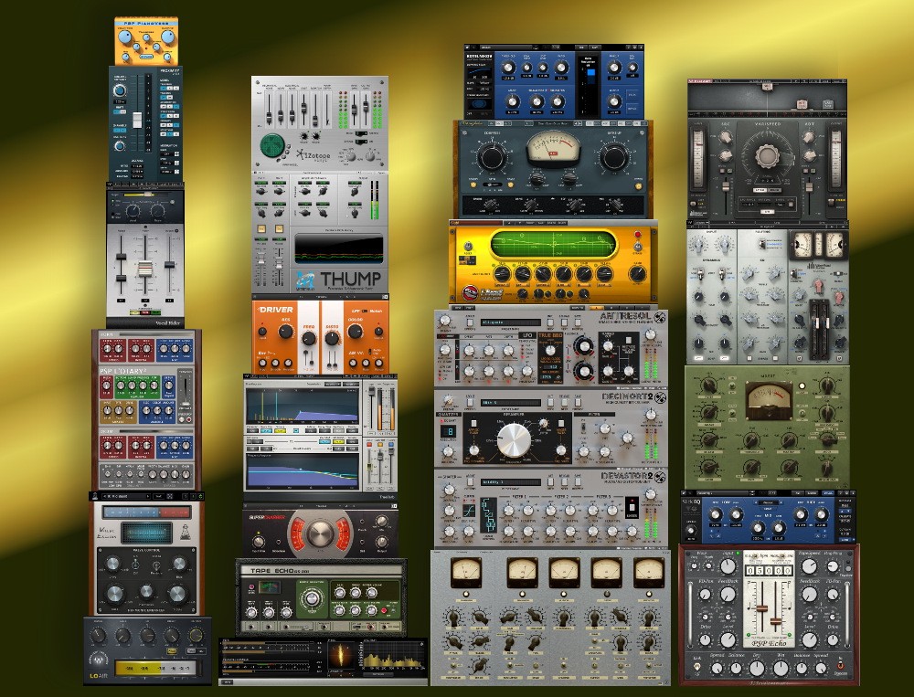The height and width of the screenshot is (697, 914).
Task: Toggle the upper slide switch on iZotope Vinyl
Action: point(361,133)
